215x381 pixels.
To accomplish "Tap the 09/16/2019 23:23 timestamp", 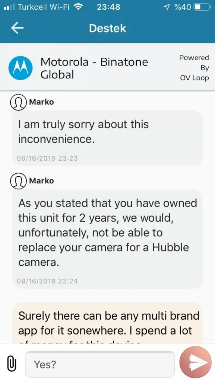I will [x=47, y=158].
